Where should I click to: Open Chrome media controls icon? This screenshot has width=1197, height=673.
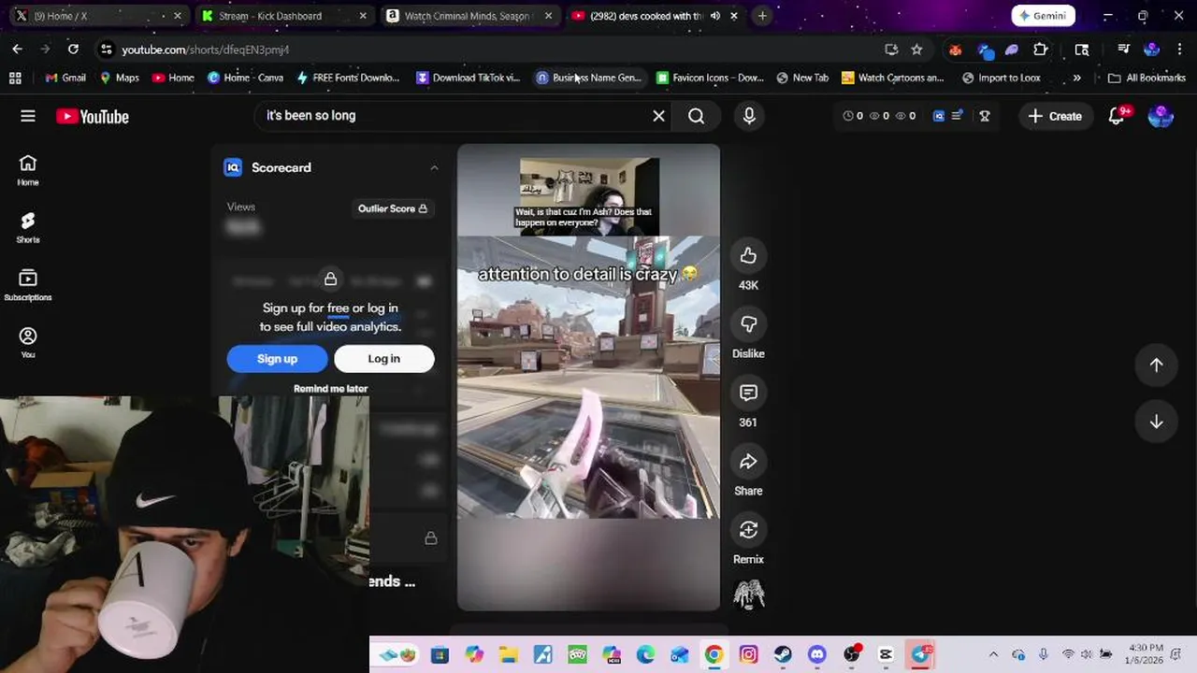1123,50
